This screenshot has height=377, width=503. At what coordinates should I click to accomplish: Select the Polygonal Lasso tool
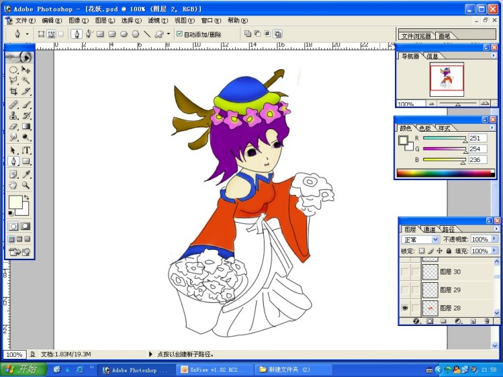coord(13,80)
